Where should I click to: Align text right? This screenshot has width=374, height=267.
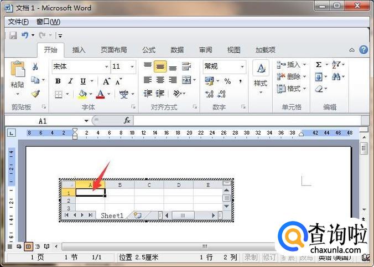(173, 80)
